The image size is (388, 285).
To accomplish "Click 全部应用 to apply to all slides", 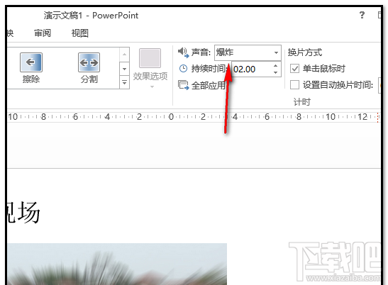I will pos(202,85).
